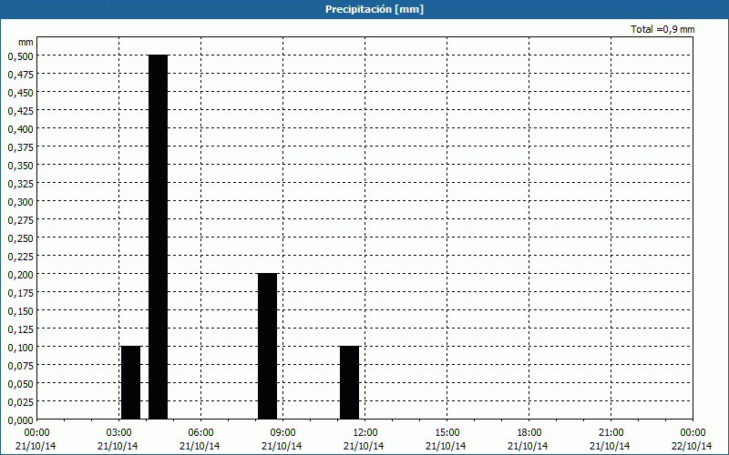Click the 0,500 y-axis label

click(x=20, y=56)
